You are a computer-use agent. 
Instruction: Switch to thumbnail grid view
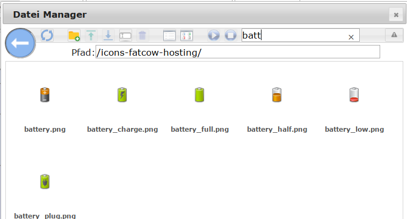coord(186,36)
